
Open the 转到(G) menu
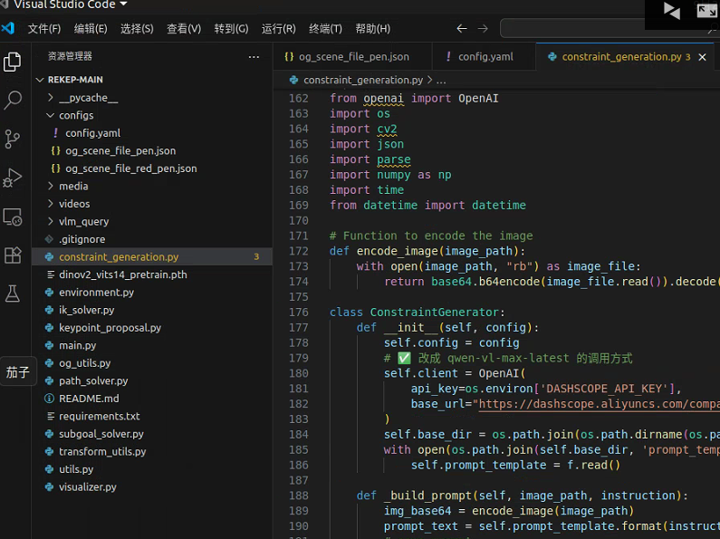[x=231, y=28]
